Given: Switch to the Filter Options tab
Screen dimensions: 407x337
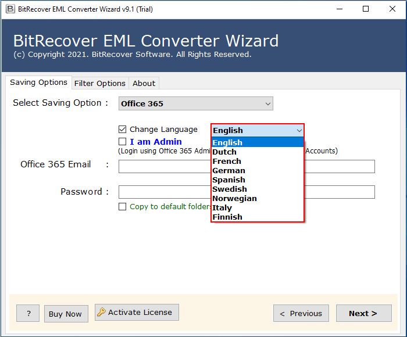Looking at the screenshot, I should coord(99,83).
